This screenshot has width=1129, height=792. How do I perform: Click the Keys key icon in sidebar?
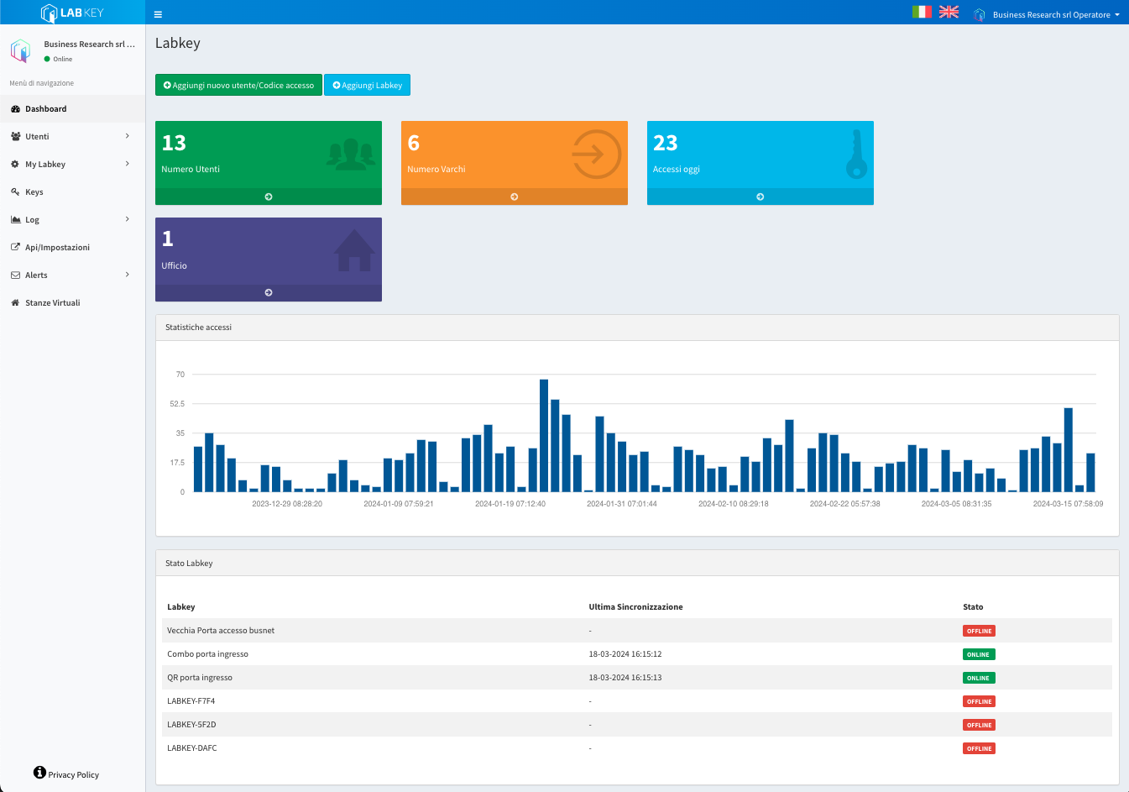15,192
